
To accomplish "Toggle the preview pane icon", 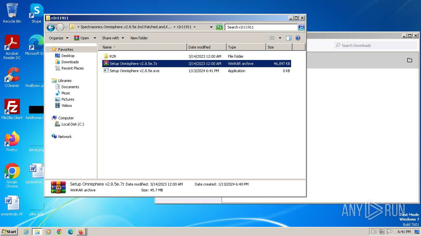I will click(289, 38).
